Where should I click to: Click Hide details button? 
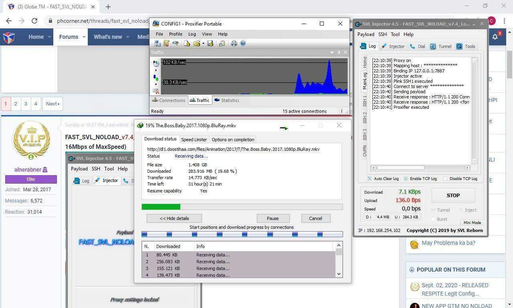pos(174,218)
